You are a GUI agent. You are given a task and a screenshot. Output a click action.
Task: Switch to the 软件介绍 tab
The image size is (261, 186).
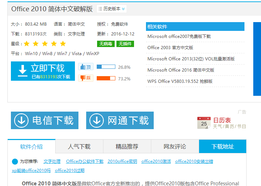pos(31,146)
